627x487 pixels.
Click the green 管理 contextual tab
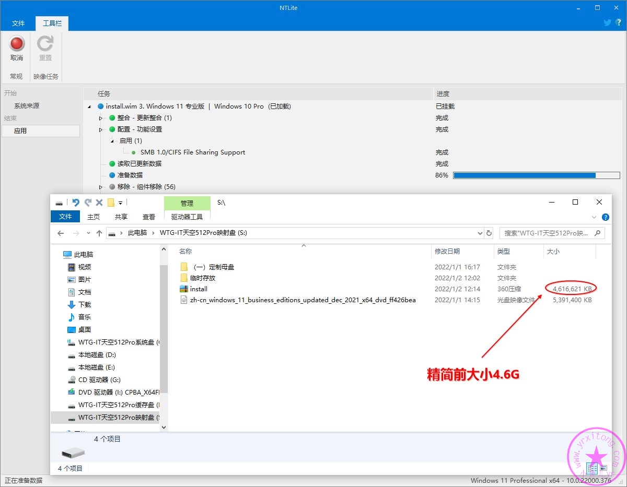coord(187,203)
